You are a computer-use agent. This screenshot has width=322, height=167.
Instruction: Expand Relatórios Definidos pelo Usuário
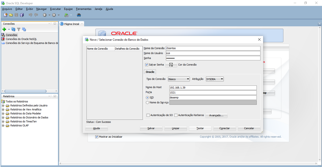click(x=3, y=106)
